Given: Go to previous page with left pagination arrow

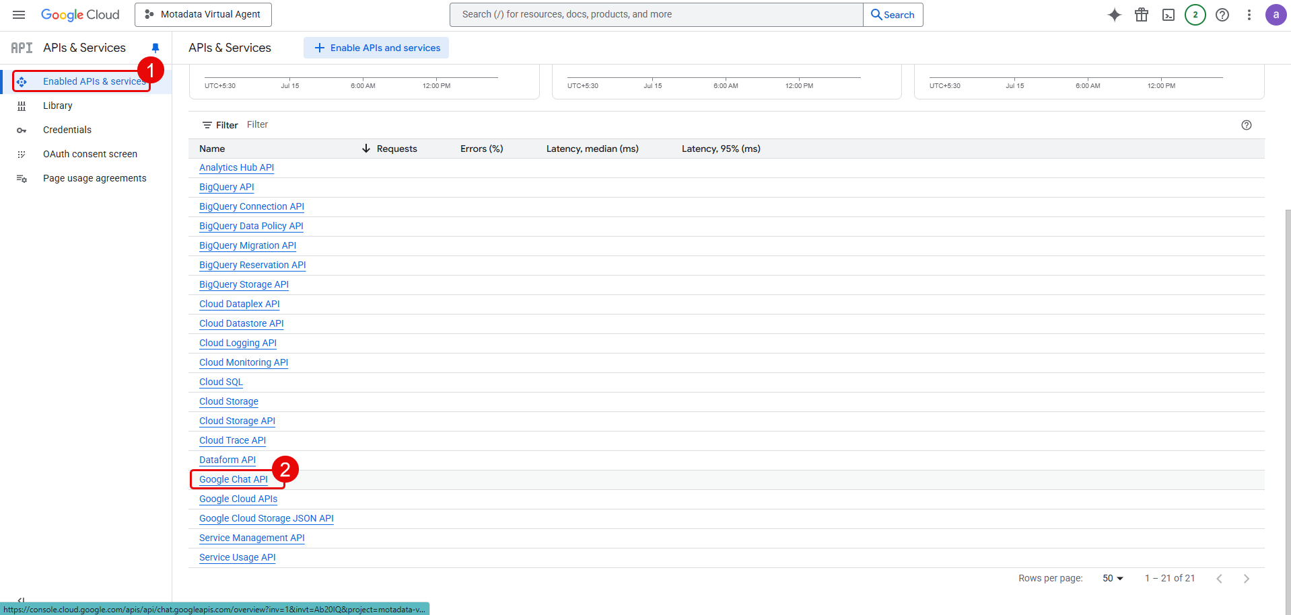Looking at the screenshot, I should coord(1219,578).
